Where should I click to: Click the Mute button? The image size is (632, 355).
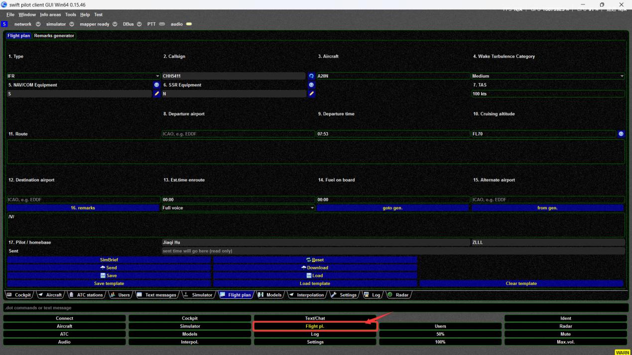[566, 334]
